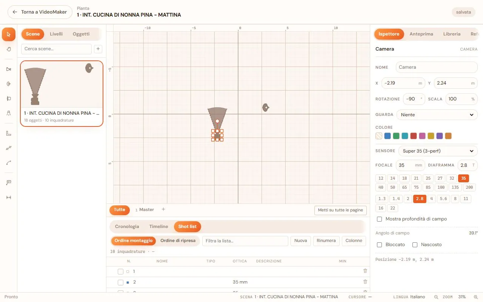
Task: Change the Lingua Italiano selector
Action: click(417, 297)
